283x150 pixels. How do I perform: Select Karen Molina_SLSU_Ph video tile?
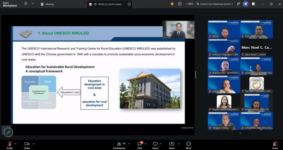257,103
